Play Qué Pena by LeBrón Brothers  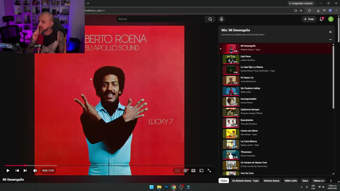[276, 59]
